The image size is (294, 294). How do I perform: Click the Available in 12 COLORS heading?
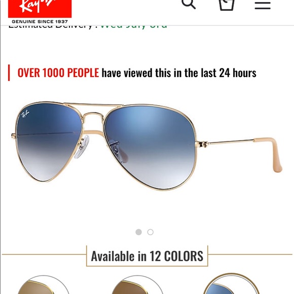pyautogui.click(x=147, y=256)
